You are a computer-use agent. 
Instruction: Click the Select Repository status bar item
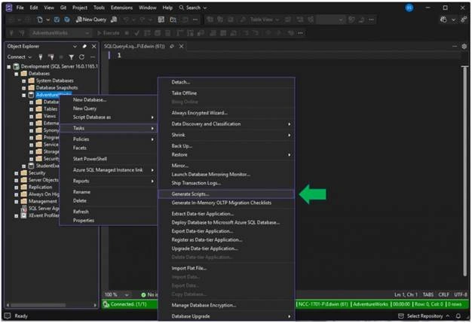tap(424, 315)
